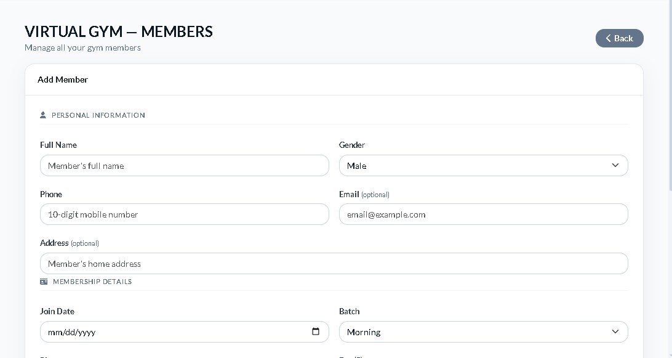Focus the Email input field

pyautogui.click(x=484, y=214)
